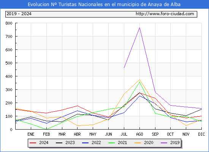Image resolution: width=209 pixels, height=152 pixels.
Task: Select the '2019' legend label
Action: point(175,142)
